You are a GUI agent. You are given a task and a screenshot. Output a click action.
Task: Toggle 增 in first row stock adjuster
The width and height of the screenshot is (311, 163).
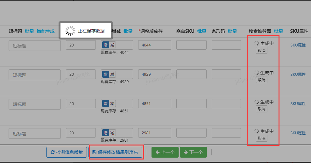tap(105, 45)
